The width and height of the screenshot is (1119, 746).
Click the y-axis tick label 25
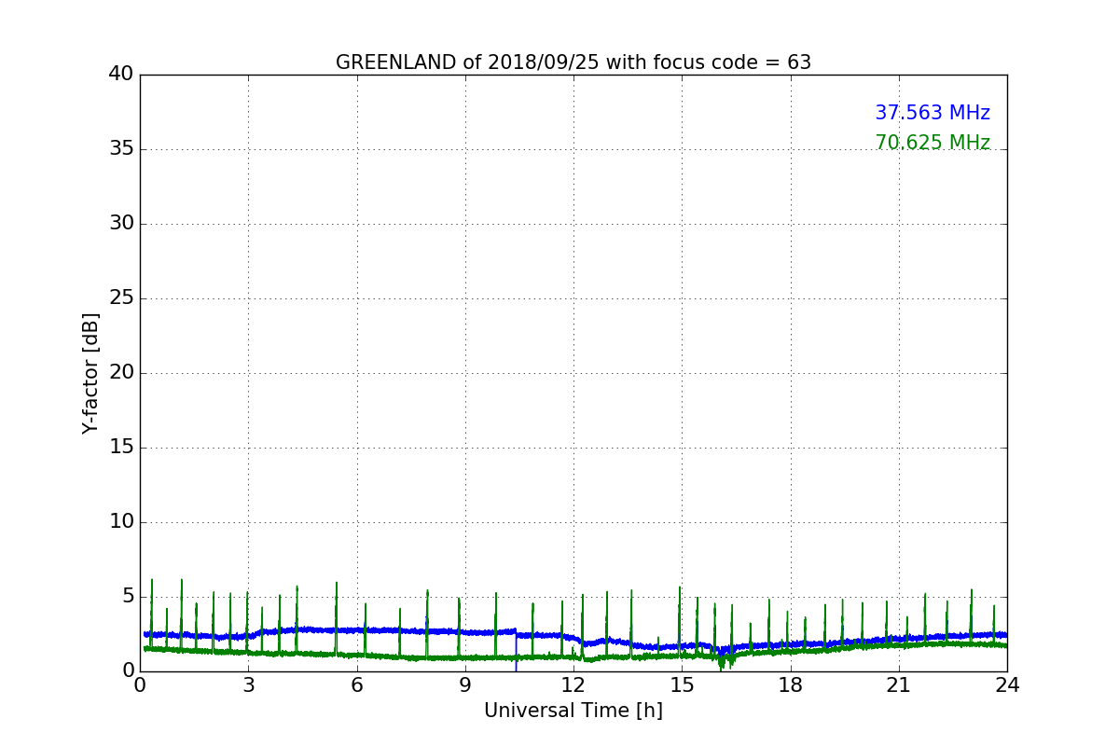pos(121,298)
